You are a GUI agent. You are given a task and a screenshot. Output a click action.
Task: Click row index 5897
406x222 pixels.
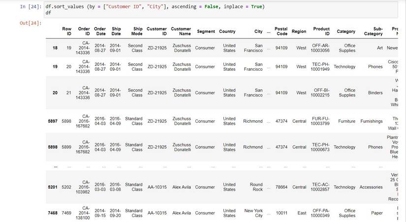pyautogui.click(x=53, y=121)
